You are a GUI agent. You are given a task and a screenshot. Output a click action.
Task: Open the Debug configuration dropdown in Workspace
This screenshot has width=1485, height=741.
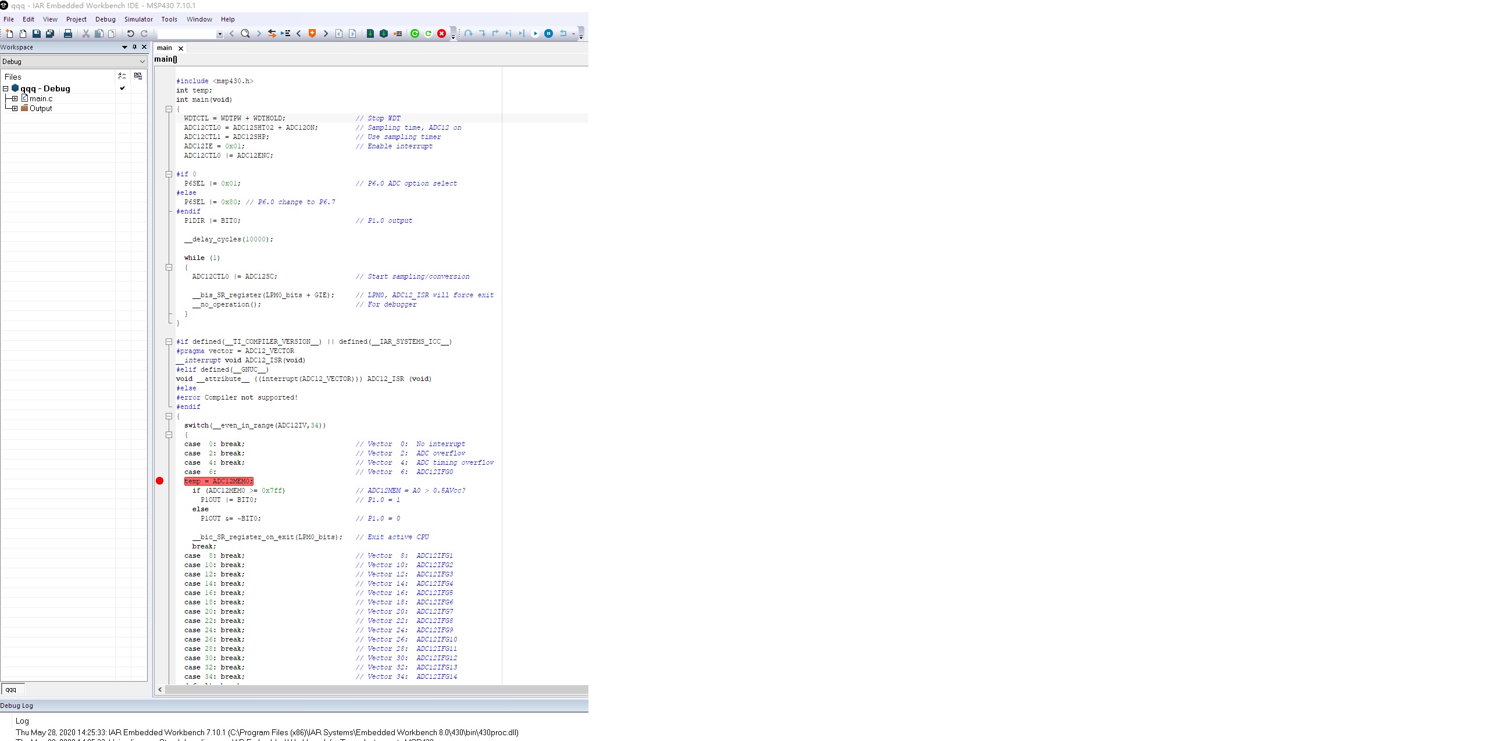tap(142, 62)
